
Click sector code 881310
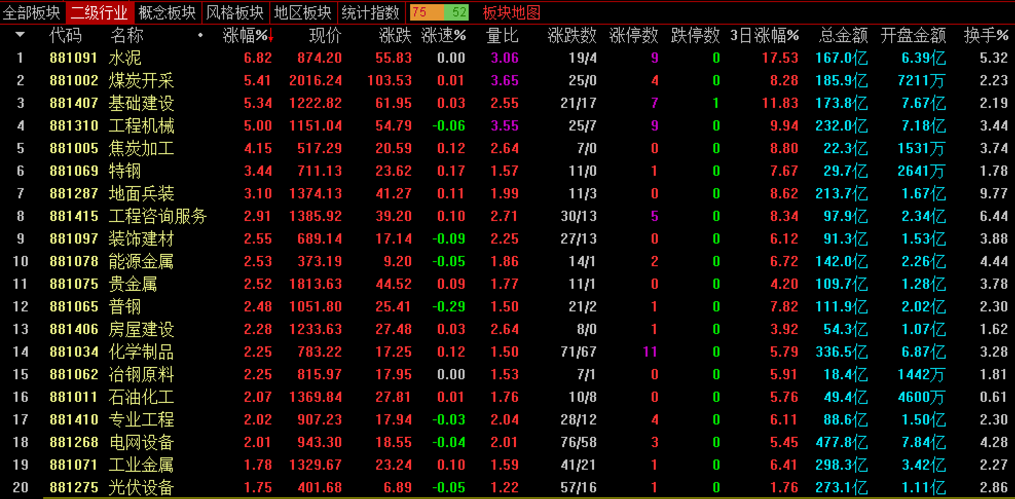(74, 126)
